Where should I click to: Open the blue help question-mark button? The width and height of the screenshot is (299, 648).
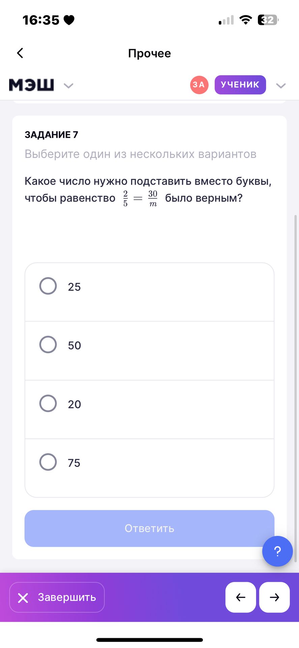277,551
